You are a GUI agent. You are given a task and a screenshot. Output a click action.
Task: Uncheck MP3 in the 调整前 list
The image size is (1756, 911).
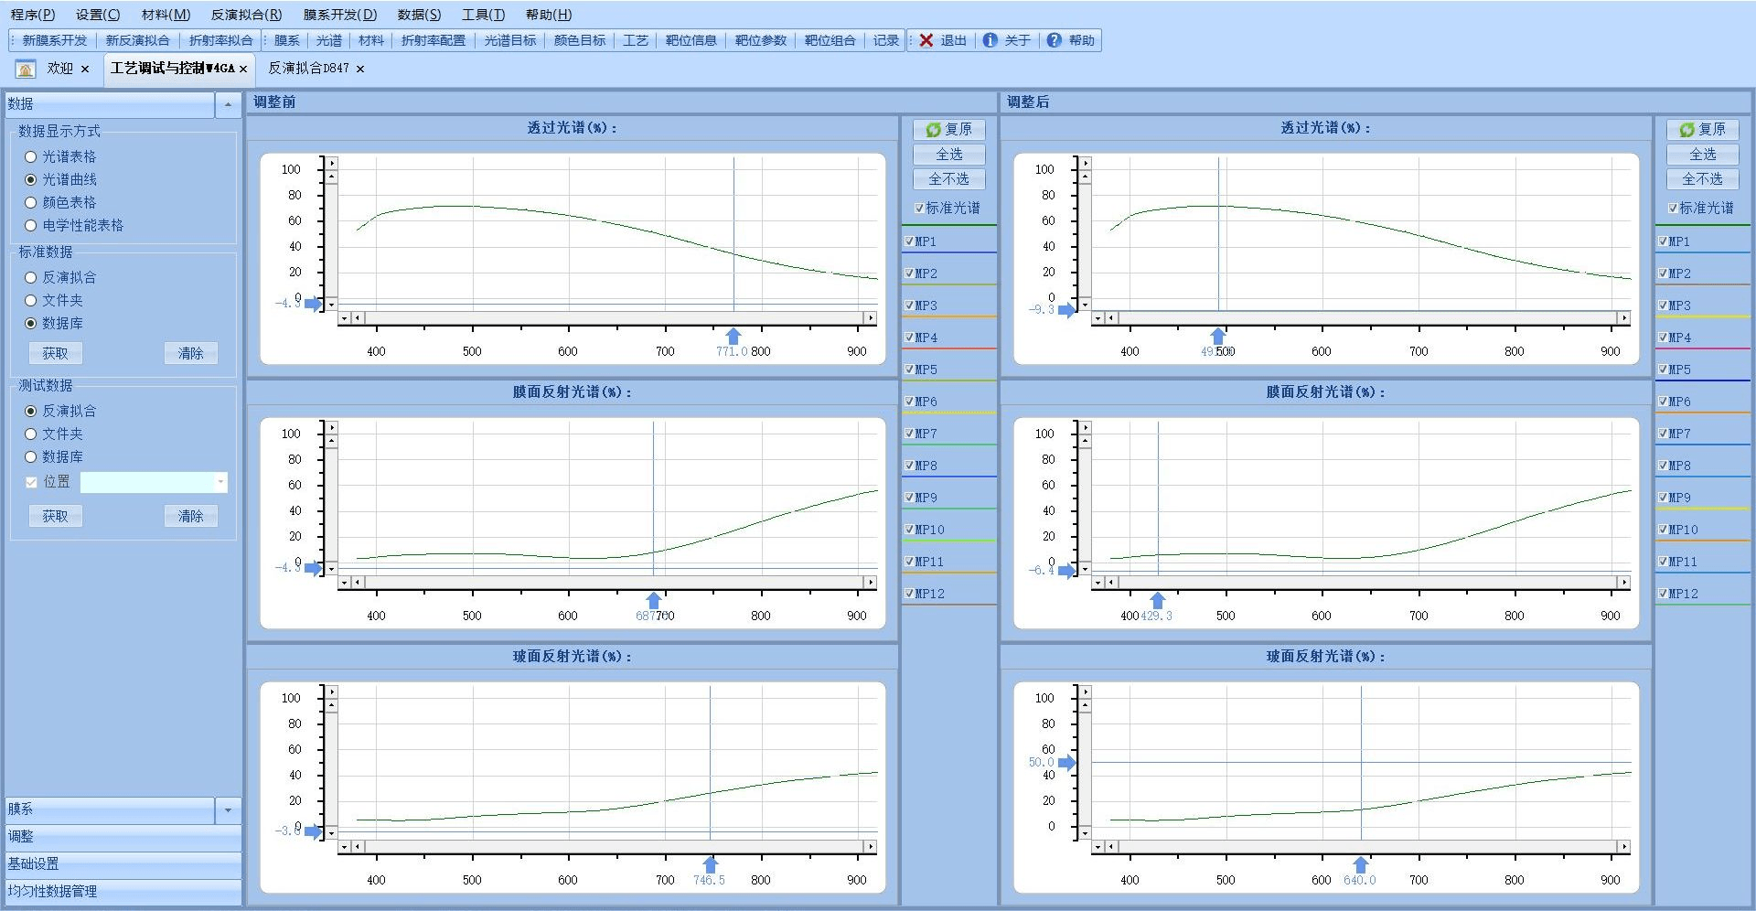point(909,305)
